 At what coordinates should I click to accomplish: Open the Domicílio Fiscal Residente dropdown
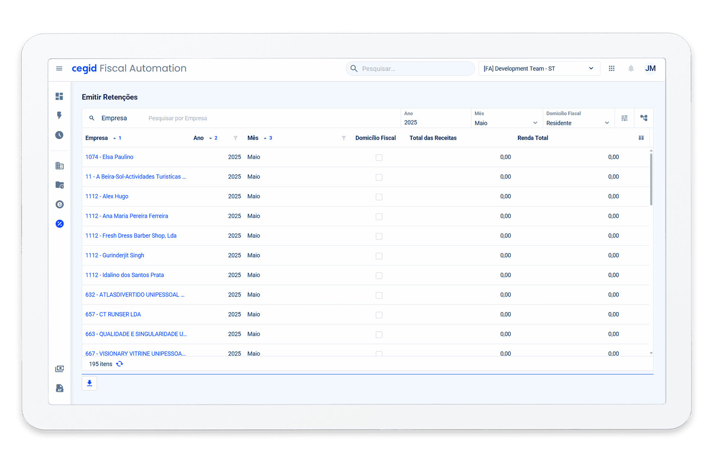[x=577, y=123]
